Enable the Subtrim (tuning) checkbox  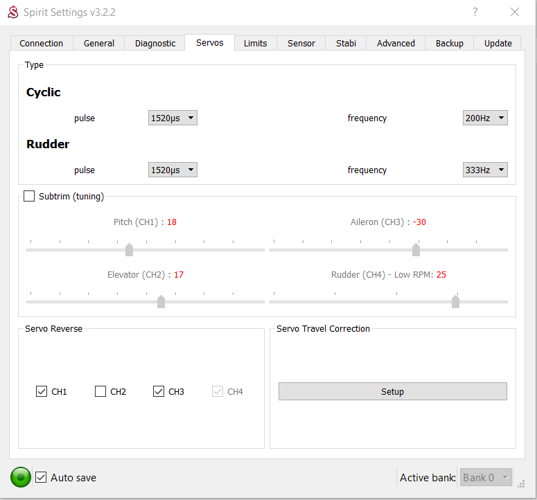pyautogui.click(x=29, y=196)
